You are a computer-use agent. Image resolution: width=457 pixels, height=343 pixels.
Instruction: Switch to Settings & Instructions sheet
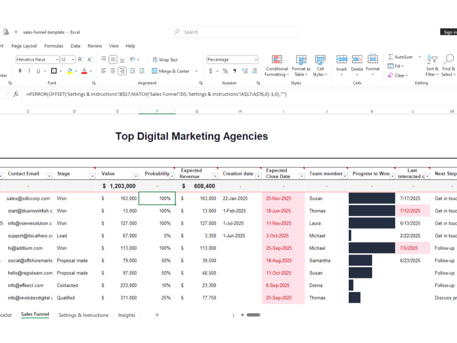pos(83,315)
